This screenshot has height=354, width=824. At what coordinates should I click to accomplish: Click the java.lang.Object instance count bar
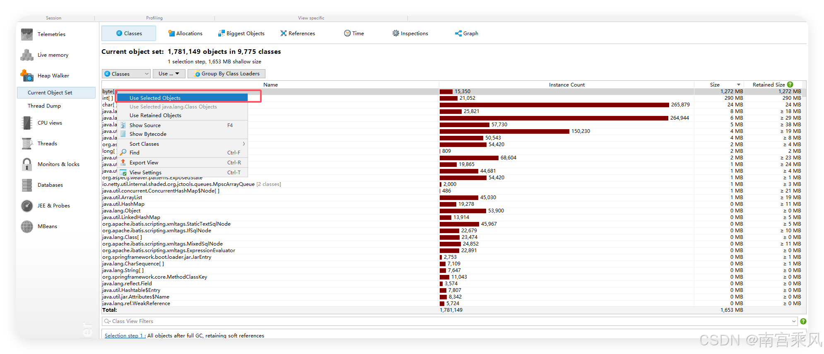[463, 211]
